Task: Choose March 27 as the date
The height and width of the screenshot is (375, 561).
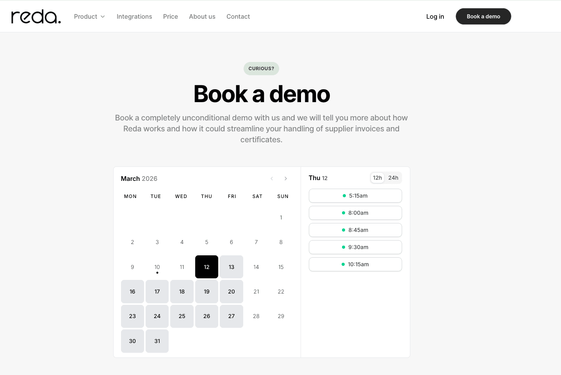Action: (x=232, y=316)
